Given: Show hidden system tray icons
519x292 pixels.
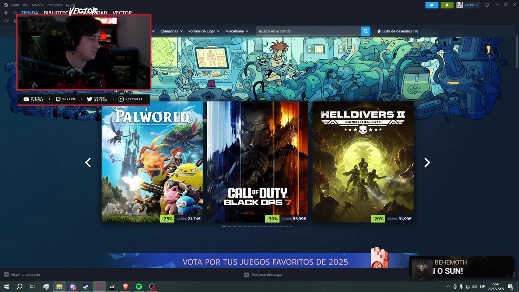Looking at the screenshot, I should click(448, 287).
